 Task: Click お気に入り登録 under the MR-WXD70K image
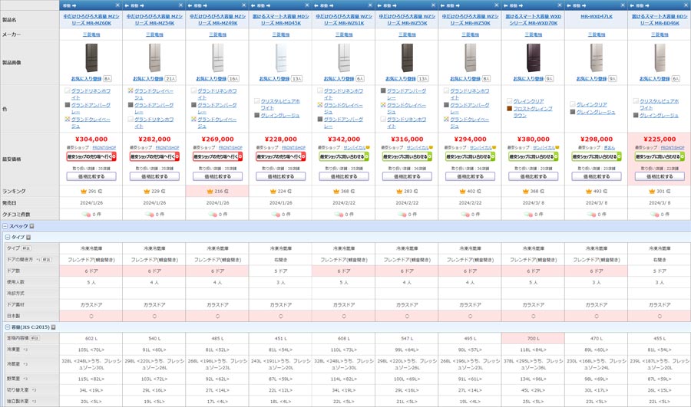[528, 79]
